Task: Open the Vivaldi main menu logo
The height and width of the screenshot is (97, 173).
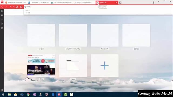Action: coord(2,2)
